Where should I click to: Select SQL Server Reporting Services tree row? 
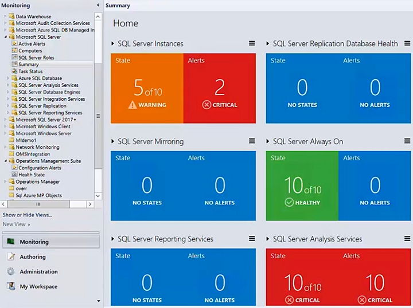(x=50, y=112)
